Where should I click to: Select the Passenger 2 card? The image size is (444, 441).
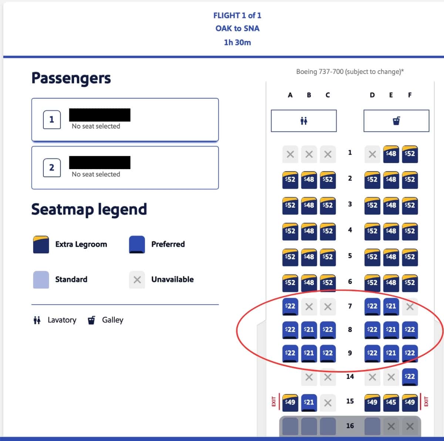click(x=125, y=168)
